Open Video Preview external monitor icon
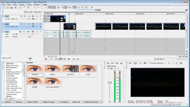The image size is (190, 107). tap(135, 63)
